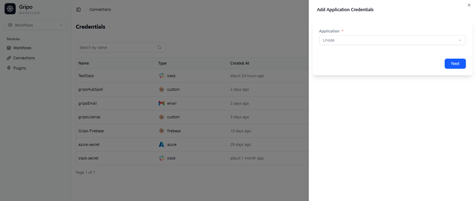
Task: Click the Gripo Workflow logo icon
Action: [x=9, y=9]
